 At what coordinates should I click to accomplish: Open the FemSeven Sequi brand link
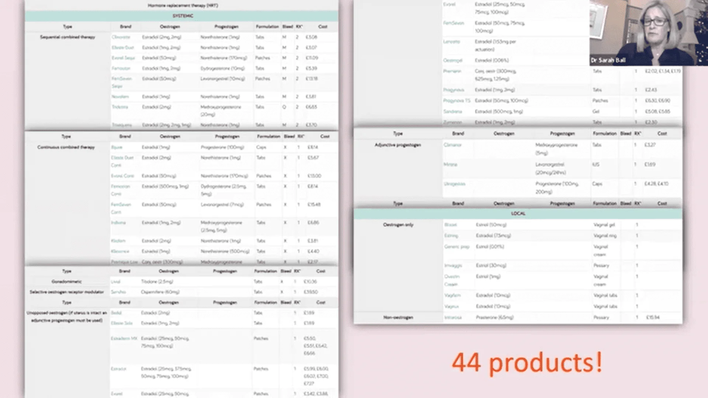[122, 82]
